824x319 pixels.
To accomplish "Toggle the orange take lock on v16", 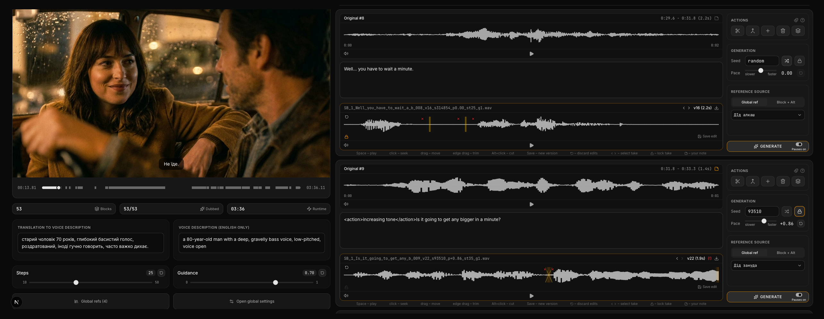I will [346, 137].
